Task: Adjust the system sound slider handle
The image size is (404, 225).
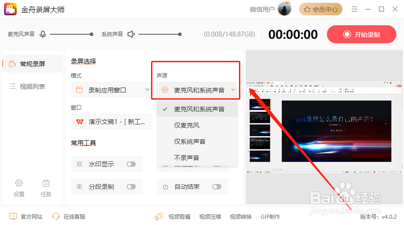Action: pos(180,34)
